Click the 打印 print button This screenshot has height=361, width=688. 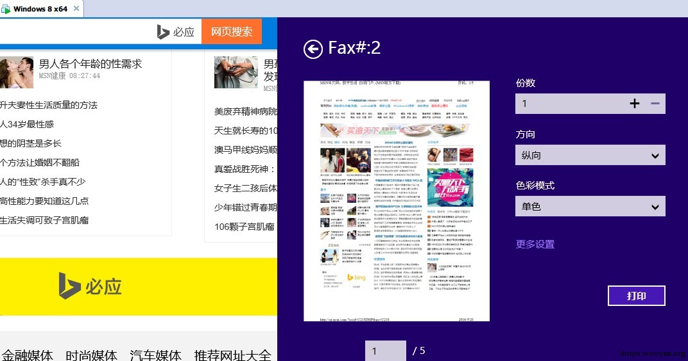[636, 296]
